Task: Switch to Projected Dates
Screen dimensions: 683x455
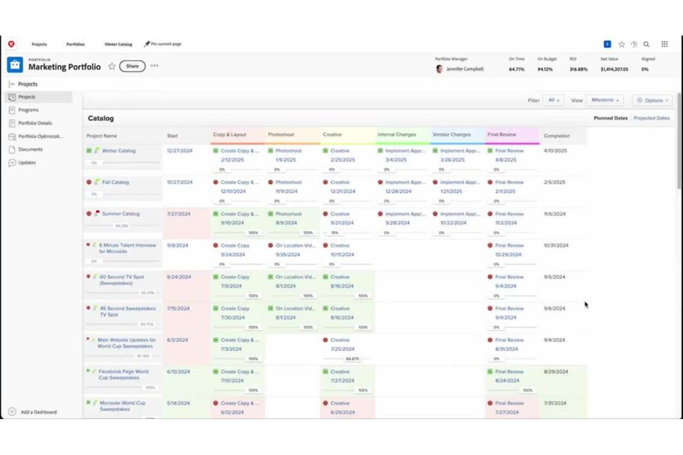Action: (x=652, y=118)
